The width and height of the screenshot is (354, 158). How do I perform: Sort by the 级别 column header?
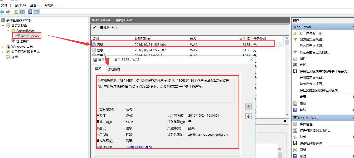[x=112, y=38]
